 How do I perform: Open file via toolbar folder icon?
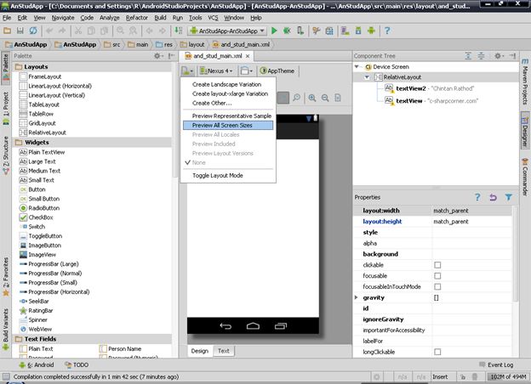[7, 31]
